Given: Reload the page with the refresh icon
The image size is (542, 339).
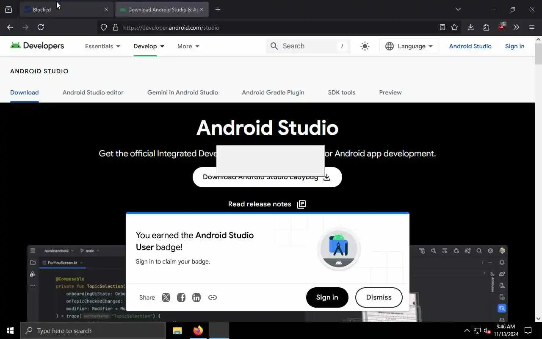Looking at the screenshot, I should tap(41, 27).
